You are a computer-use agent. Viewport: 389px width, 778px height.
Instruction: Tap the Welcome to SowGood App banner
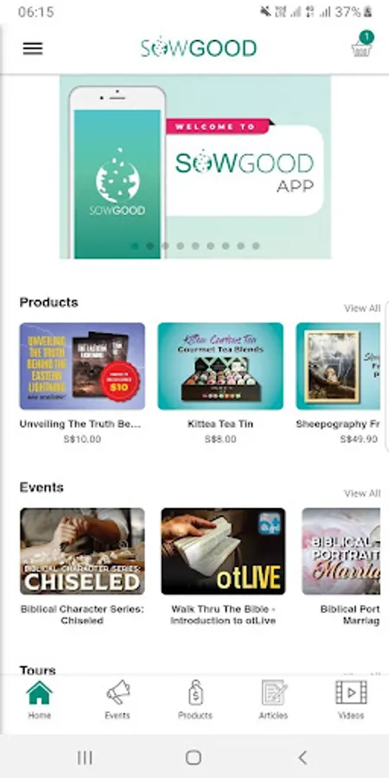pos(195,167)
